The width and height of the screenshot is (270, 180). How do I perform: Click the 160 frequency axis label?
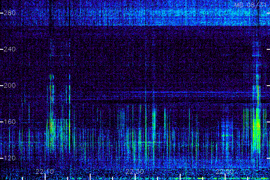(x=10, y=122)
